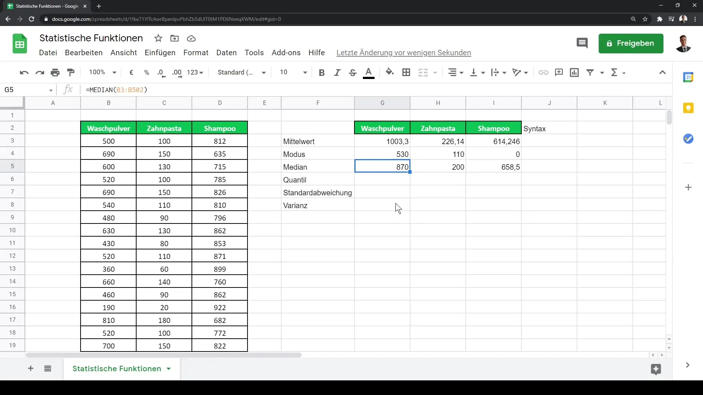The width and height of the screenshot is (703, 395).
Task: Open the Einfügen menu
Action: 160,53
